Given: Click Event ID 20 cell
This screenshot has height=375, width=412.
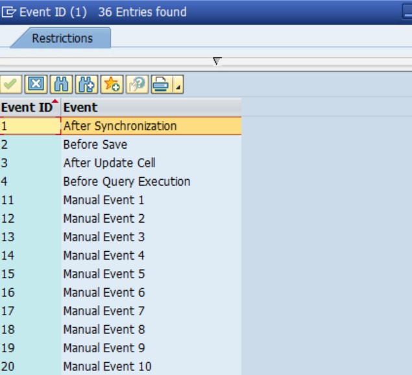Looking at the screenshot, I should click(30, 367).
